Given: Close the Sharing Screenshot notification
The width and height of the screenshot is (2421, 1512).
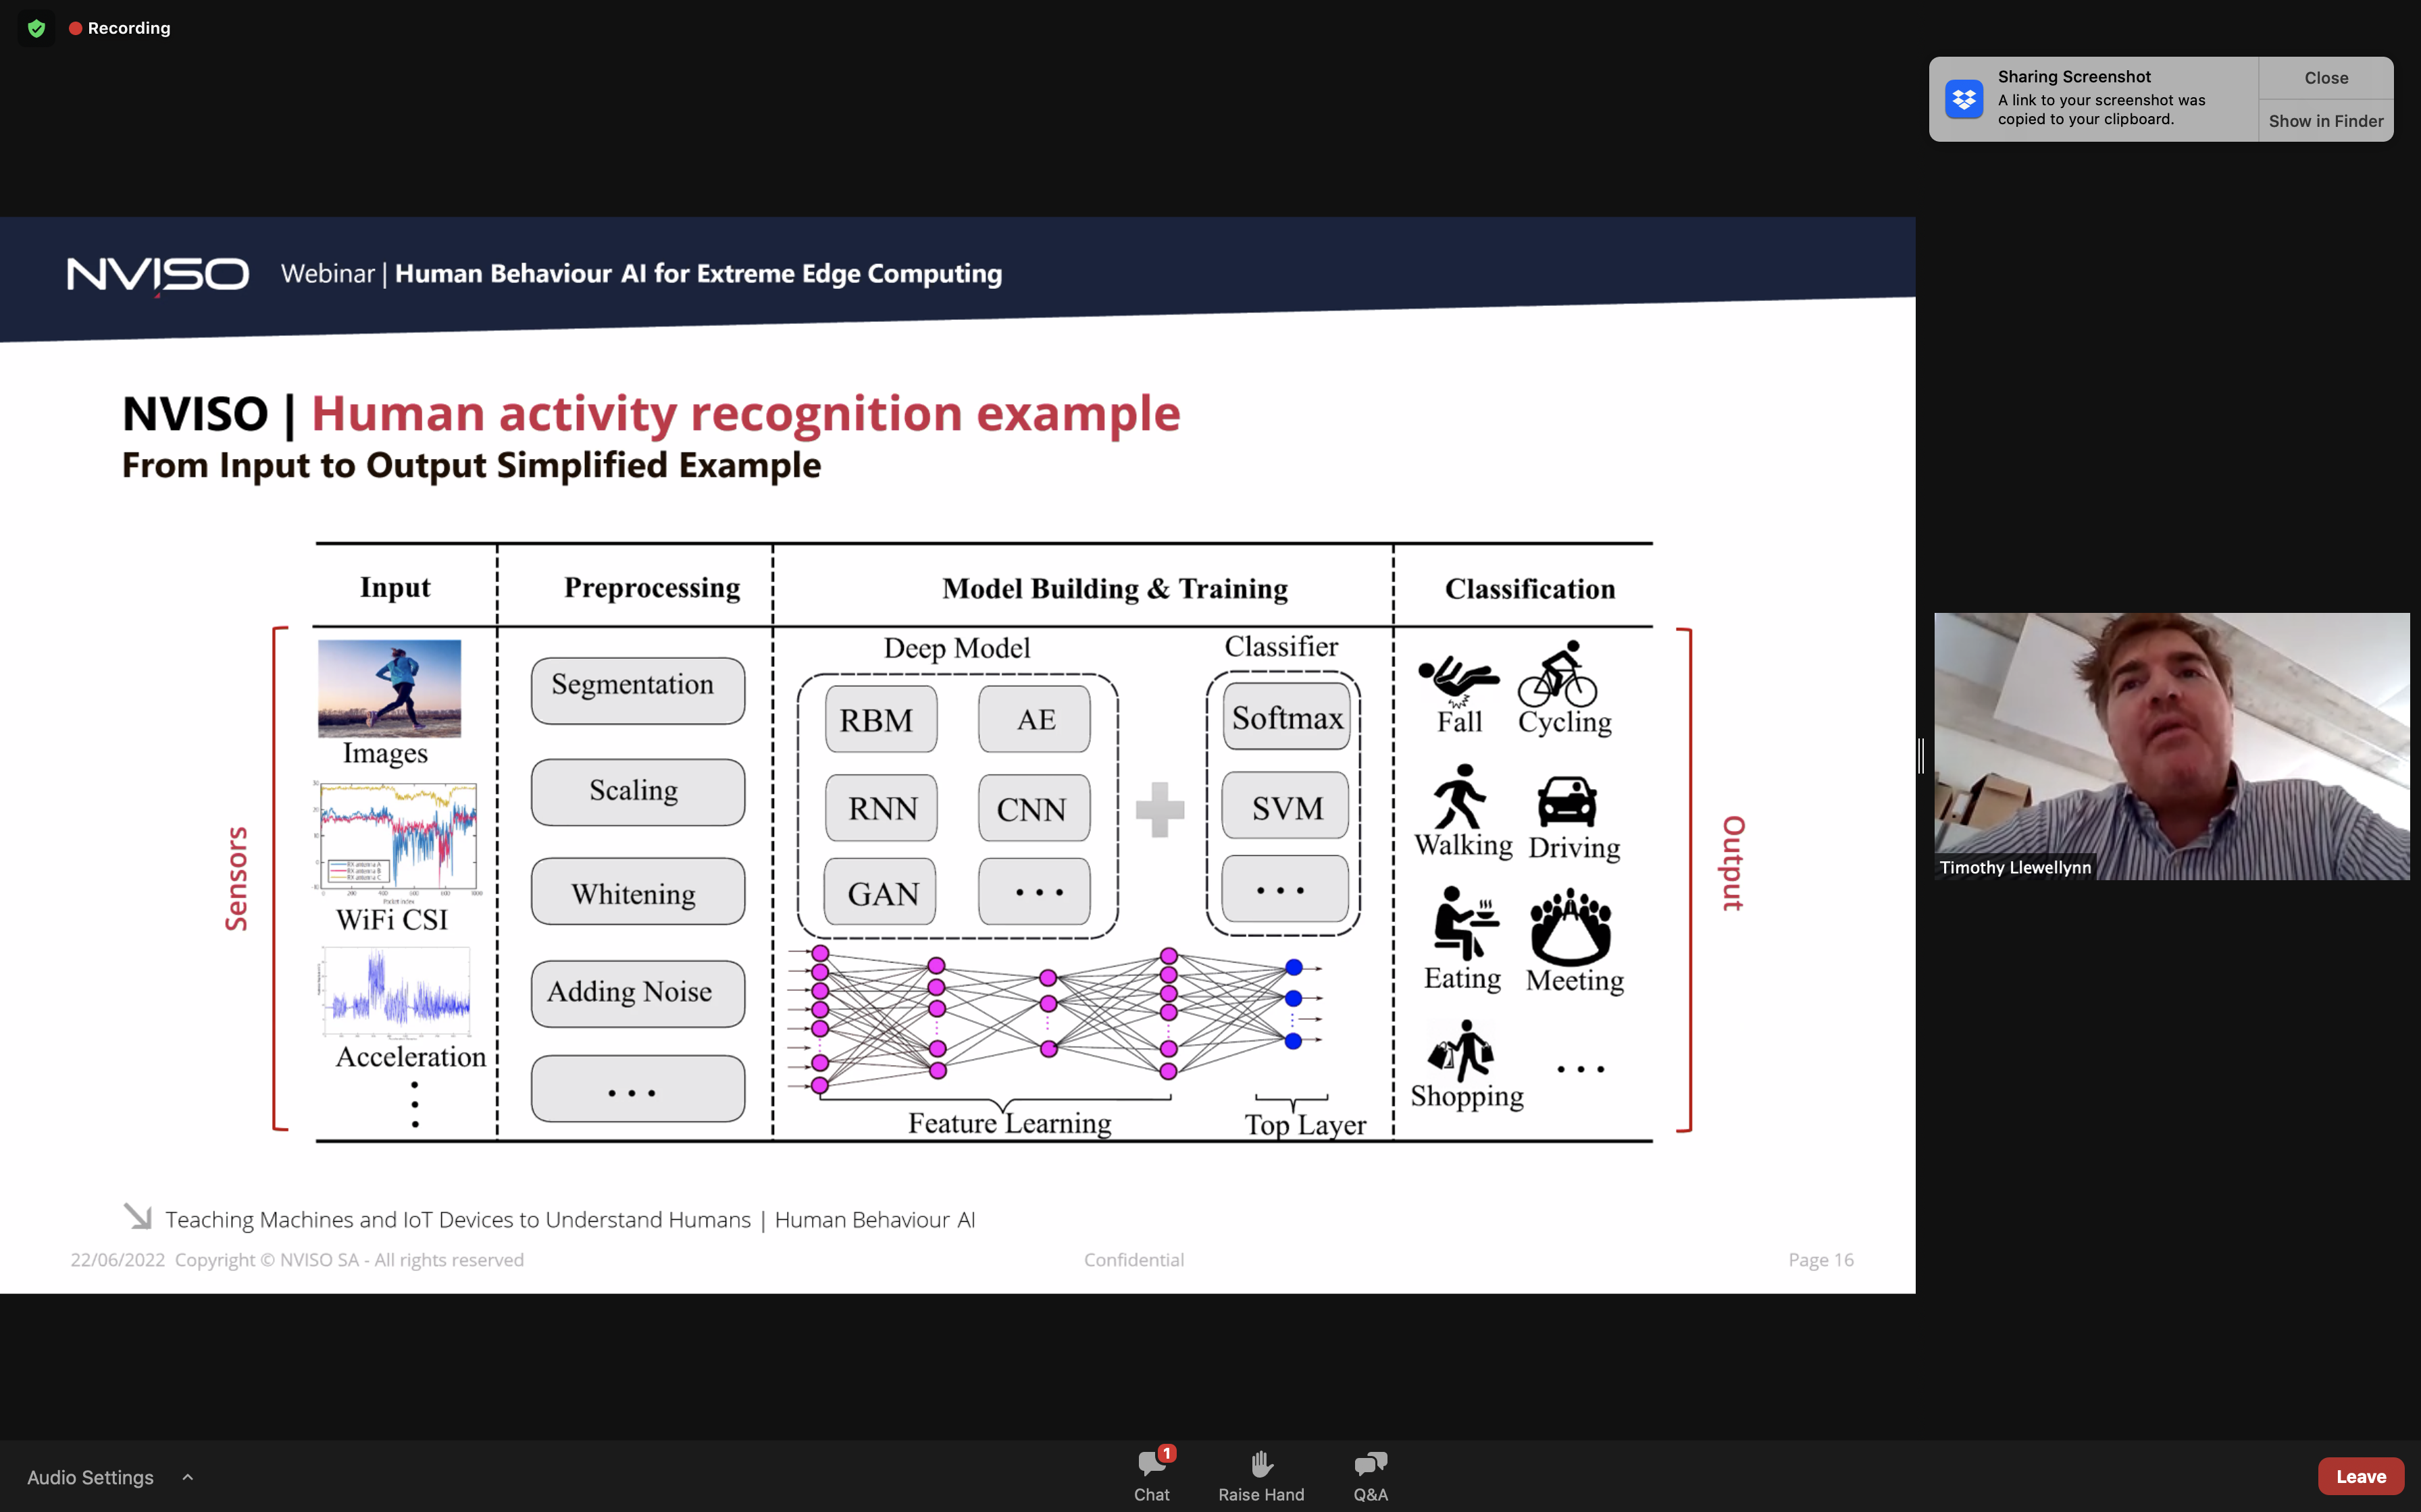Looking at the screenshot, I should click(x=2326, y=78).
